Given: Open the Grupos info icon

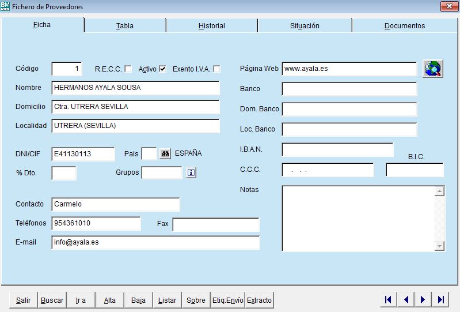Looking at the screenshot, I should coord(191,172).
